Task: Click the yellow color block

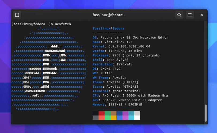Action: (x=113, y=118)
